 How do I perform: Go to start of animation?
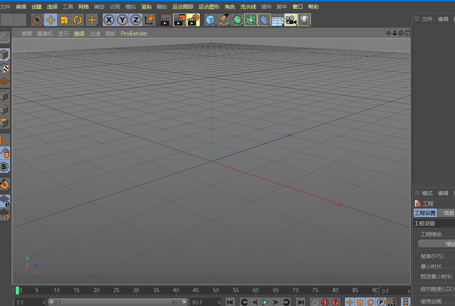230,302
